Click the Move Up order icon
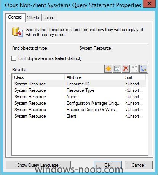 click(134, 69)
